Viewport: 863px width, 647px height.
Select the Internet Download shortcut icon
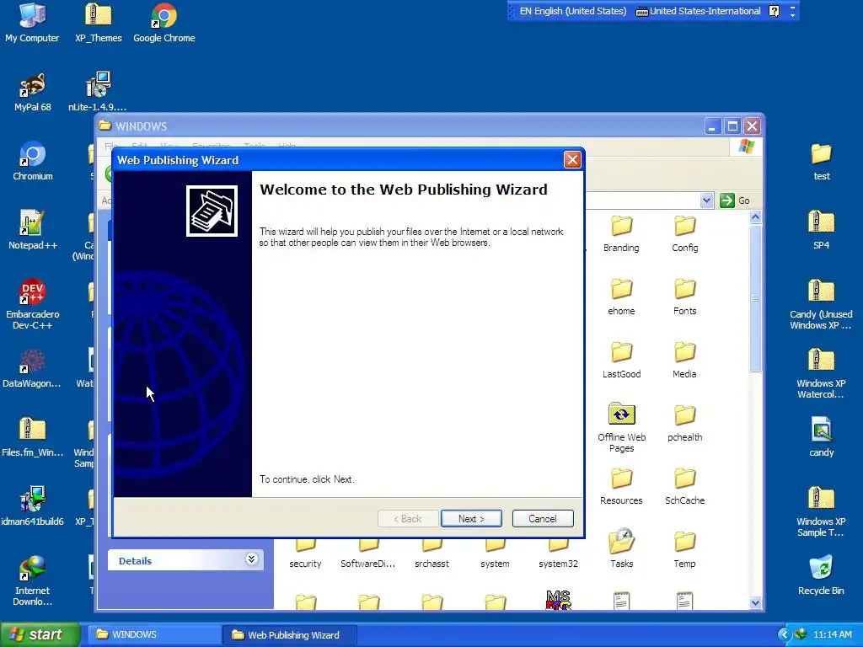tap(33, 581)
